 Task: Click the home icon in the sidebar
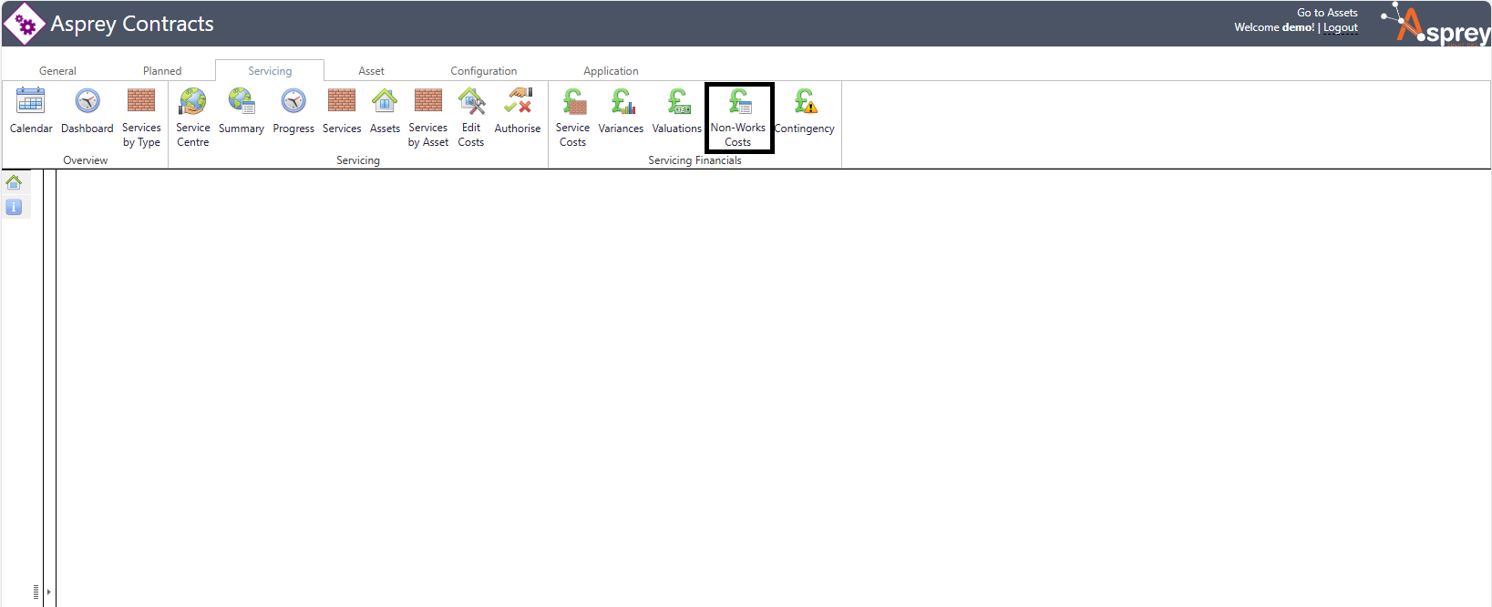click(14, 182)
